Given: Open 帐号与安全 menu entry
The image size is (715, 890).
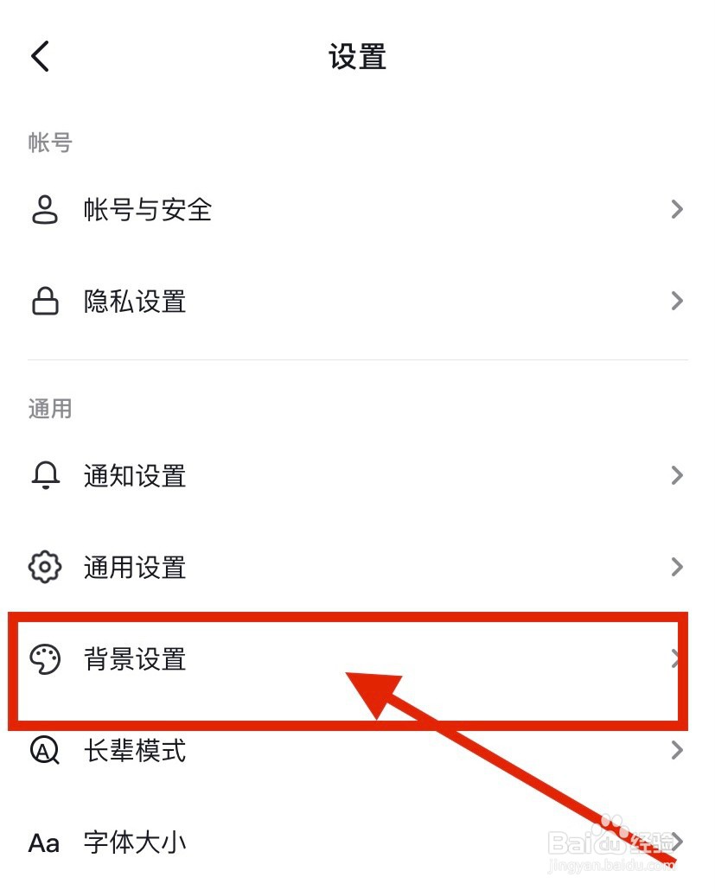Looking at the screenshot, I should point(357,209).
